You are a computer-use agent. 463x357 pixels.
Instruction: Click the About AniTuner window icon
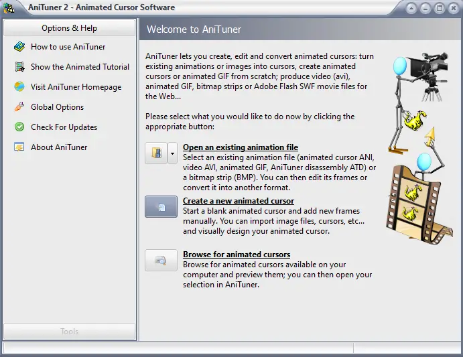click(19, 147)
